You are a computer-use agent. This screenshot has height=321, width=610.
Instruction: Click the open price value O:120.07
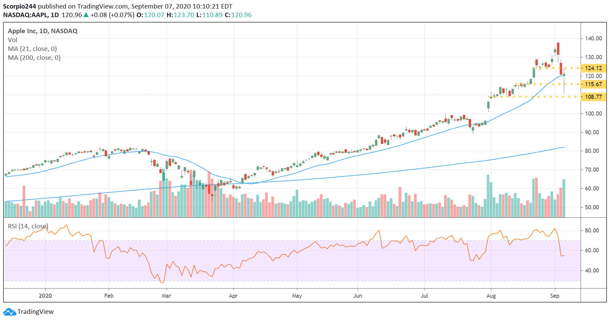point(151,15)
